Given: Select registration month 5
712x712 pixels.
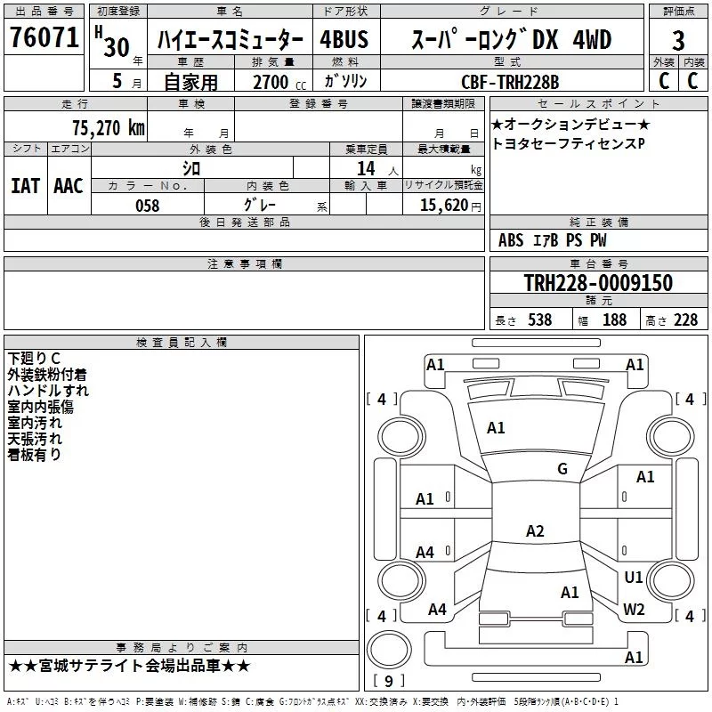Looking at the screenshot, I should pyautogui.click(x=117, y=81).
